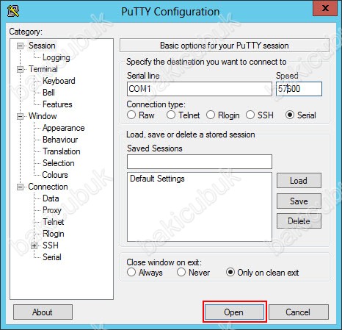Select Default Settings in session list

coord(157,179)
